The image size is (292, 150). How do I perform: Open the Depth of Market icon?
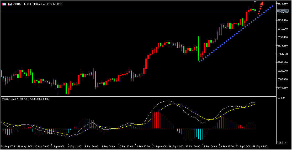point(10,4)
